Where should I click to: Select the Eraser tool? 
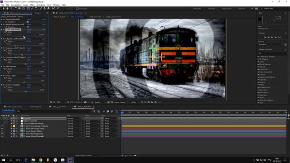[48, 9]
